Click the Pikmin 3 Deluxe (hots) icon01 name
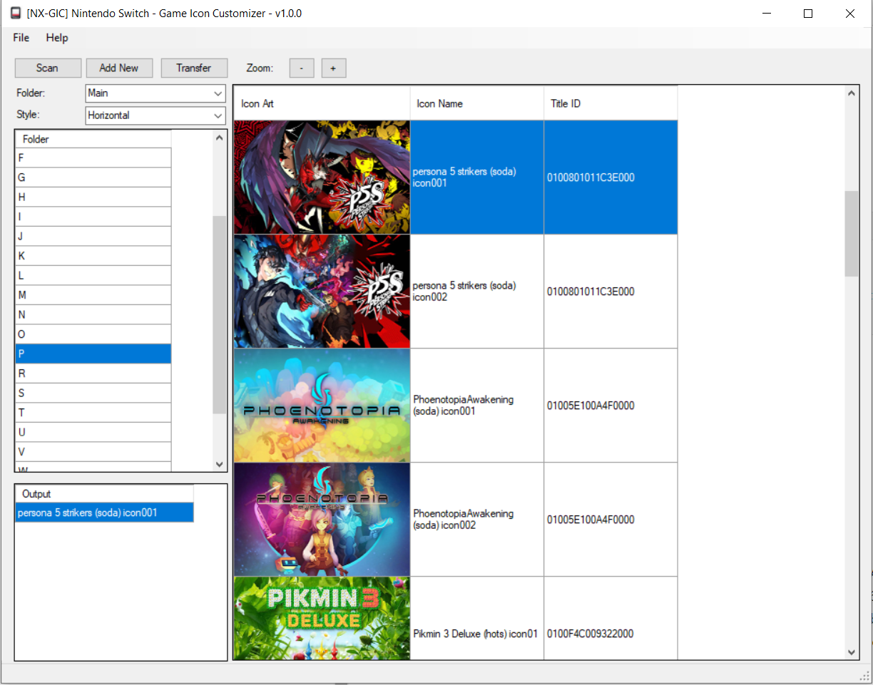The width and height of the screenshot is (873, 685). coord(475,634)
